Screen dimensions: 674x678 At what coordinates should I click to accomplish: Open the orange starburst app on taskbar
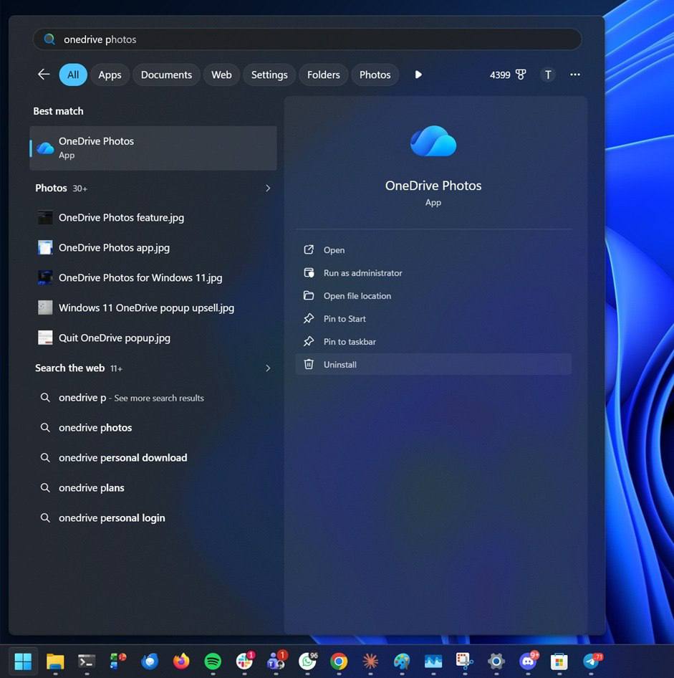point(370,661)
